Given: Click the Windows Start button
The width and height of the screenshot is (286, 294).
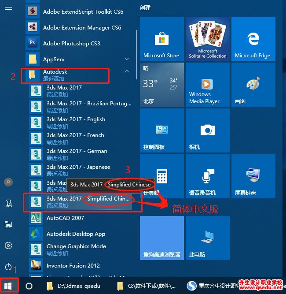Looking at the screenshot, I should pyautogui.click(x=8, y=286).
